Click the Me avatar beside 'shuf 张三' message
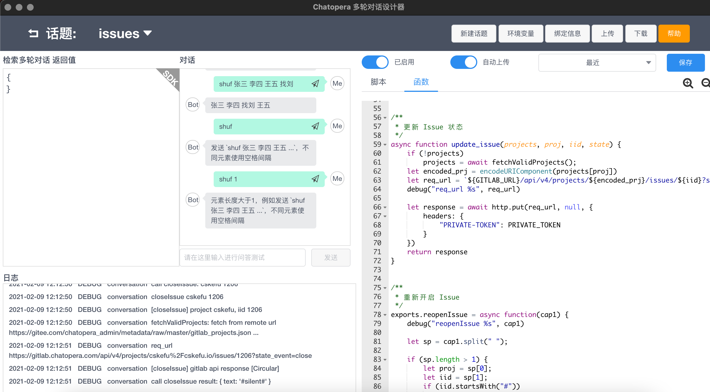 [337, 83]
